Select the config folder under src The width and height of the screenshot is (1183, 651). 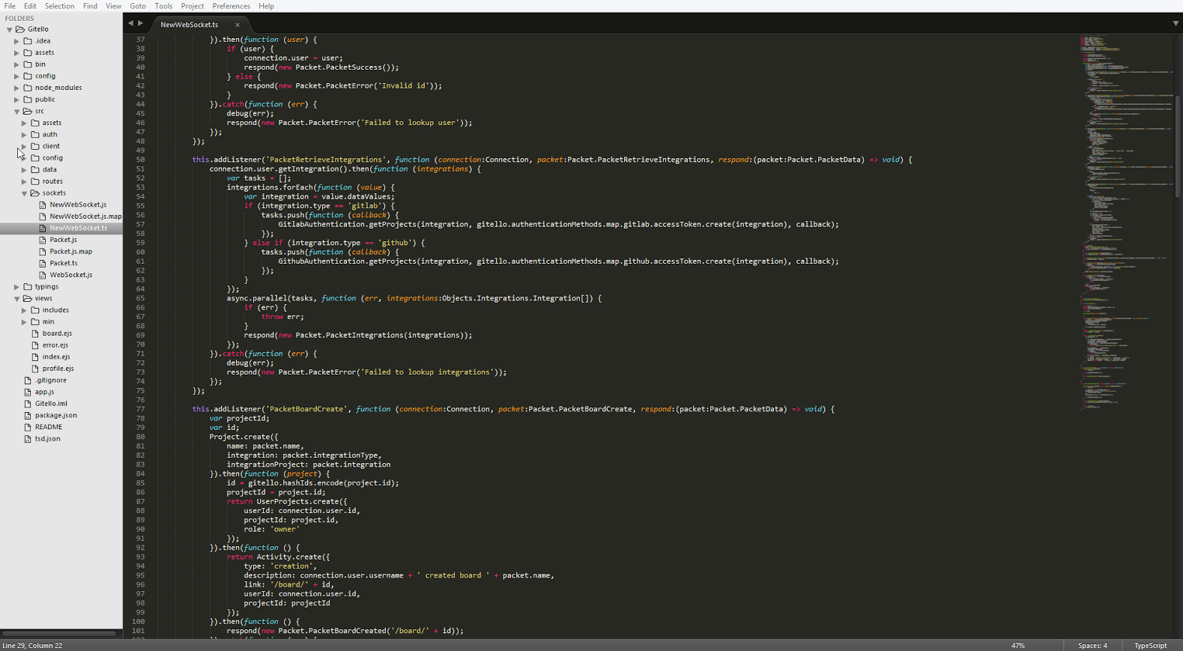tap(52, 158)
